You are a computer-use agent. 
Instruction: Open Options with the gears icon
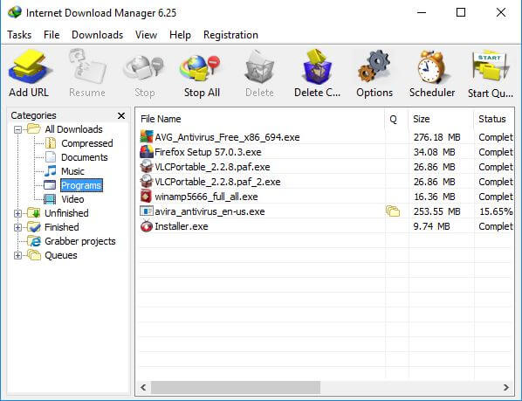click(x=374, y=66)
